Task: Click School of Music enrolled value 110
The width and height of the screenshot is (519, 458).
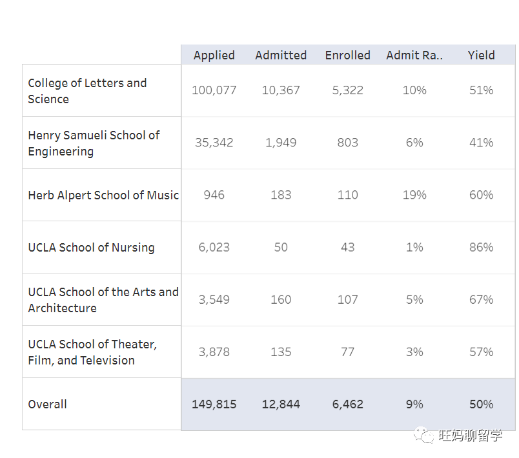Action: (347, 195)
